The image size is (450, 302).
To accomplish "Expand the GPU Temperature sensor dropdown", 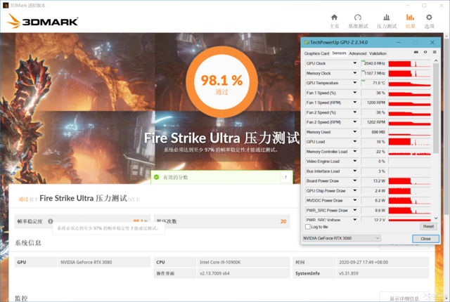I will pyautogui.click(x=355, y=83).
